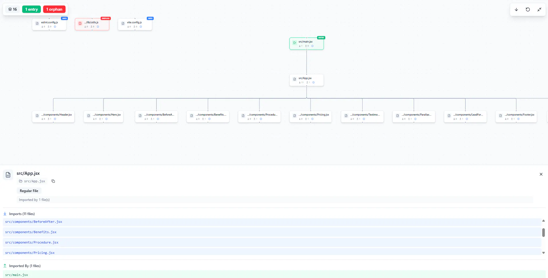This screenshot has height=278, width=548.
Task: Click the collapse fullscreen icon
Action: [539, 9]
